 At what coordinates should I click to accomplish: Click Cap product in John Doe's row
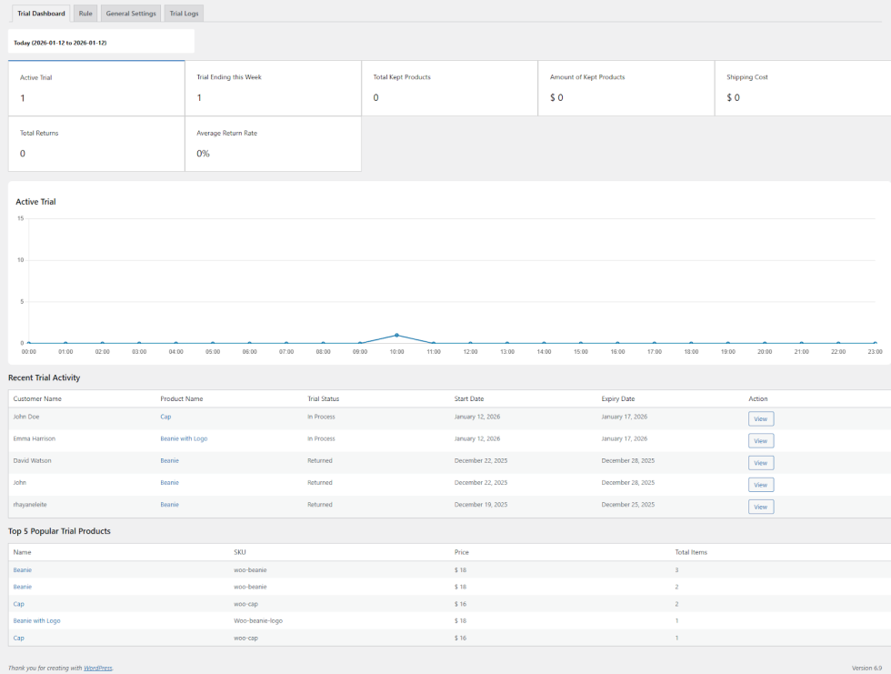165,417
